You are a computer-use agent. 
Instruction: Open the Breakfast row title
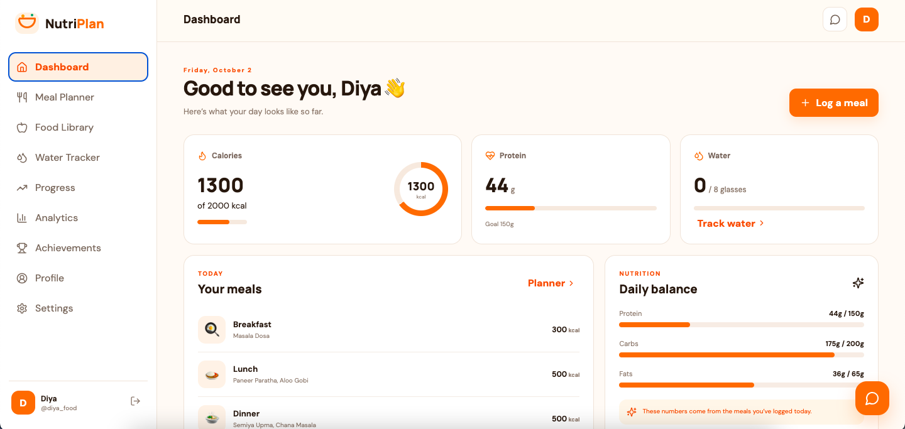(252, 325)
